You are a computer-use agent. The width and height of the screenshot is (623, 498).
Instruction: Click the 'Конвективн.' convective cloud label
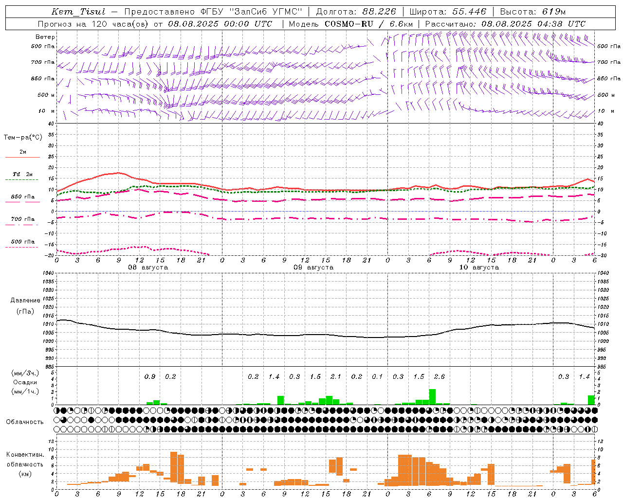pyautogui.click(x=25, y=455)
